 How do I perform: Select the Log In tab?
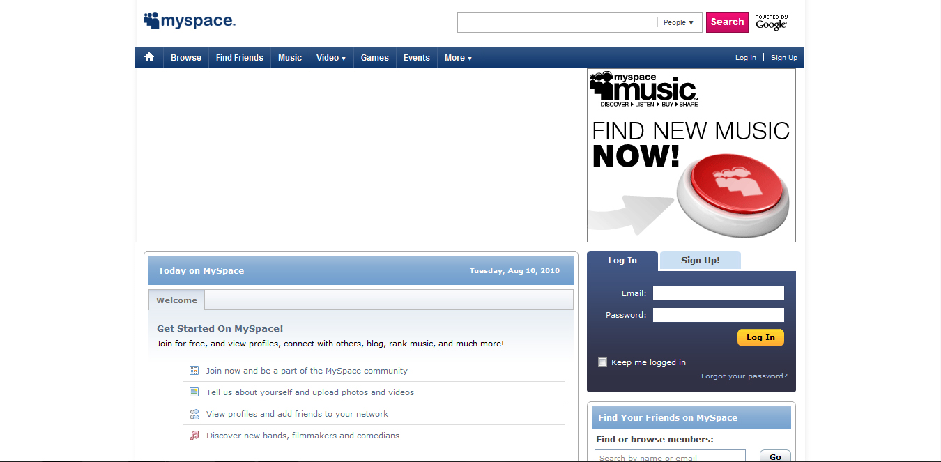point(622,261)
